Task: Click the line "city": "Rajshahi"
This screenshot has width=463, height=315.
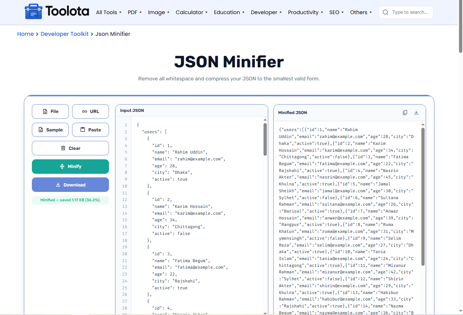Action: (x=176, y=281)
